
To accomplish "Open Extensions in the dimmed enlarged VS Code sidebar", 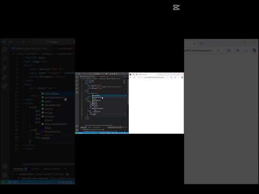I will pos(5,86).
